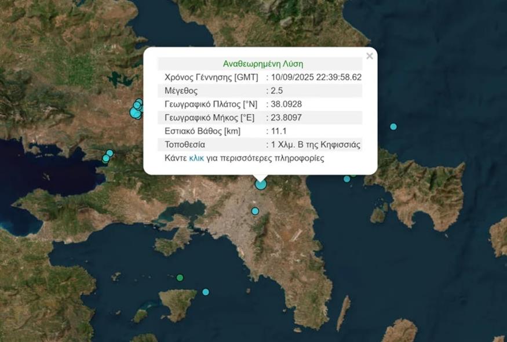The height and width of the screenshot is (342, 507).
Task: Click the southern earthquake marker near Poros
Action: [x=205, y=292]
